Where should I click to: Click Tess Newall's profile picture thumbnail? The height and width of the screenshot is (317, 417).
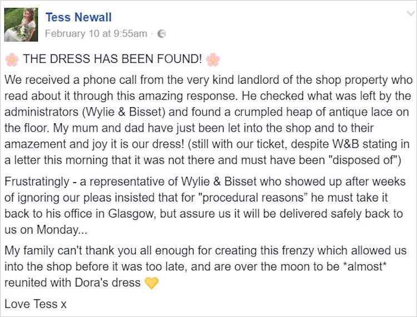(21, 25)
